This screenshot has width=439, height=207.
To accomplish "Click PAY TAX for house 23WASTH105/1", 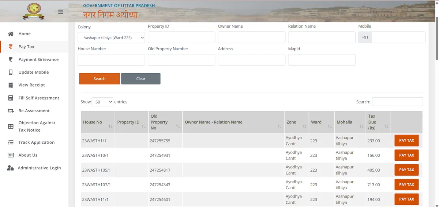I will 406,170.
